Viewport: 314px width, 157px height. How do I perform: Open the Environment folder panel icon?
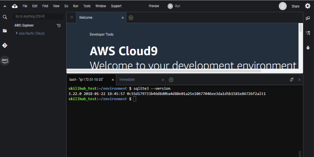click(5, 31)
